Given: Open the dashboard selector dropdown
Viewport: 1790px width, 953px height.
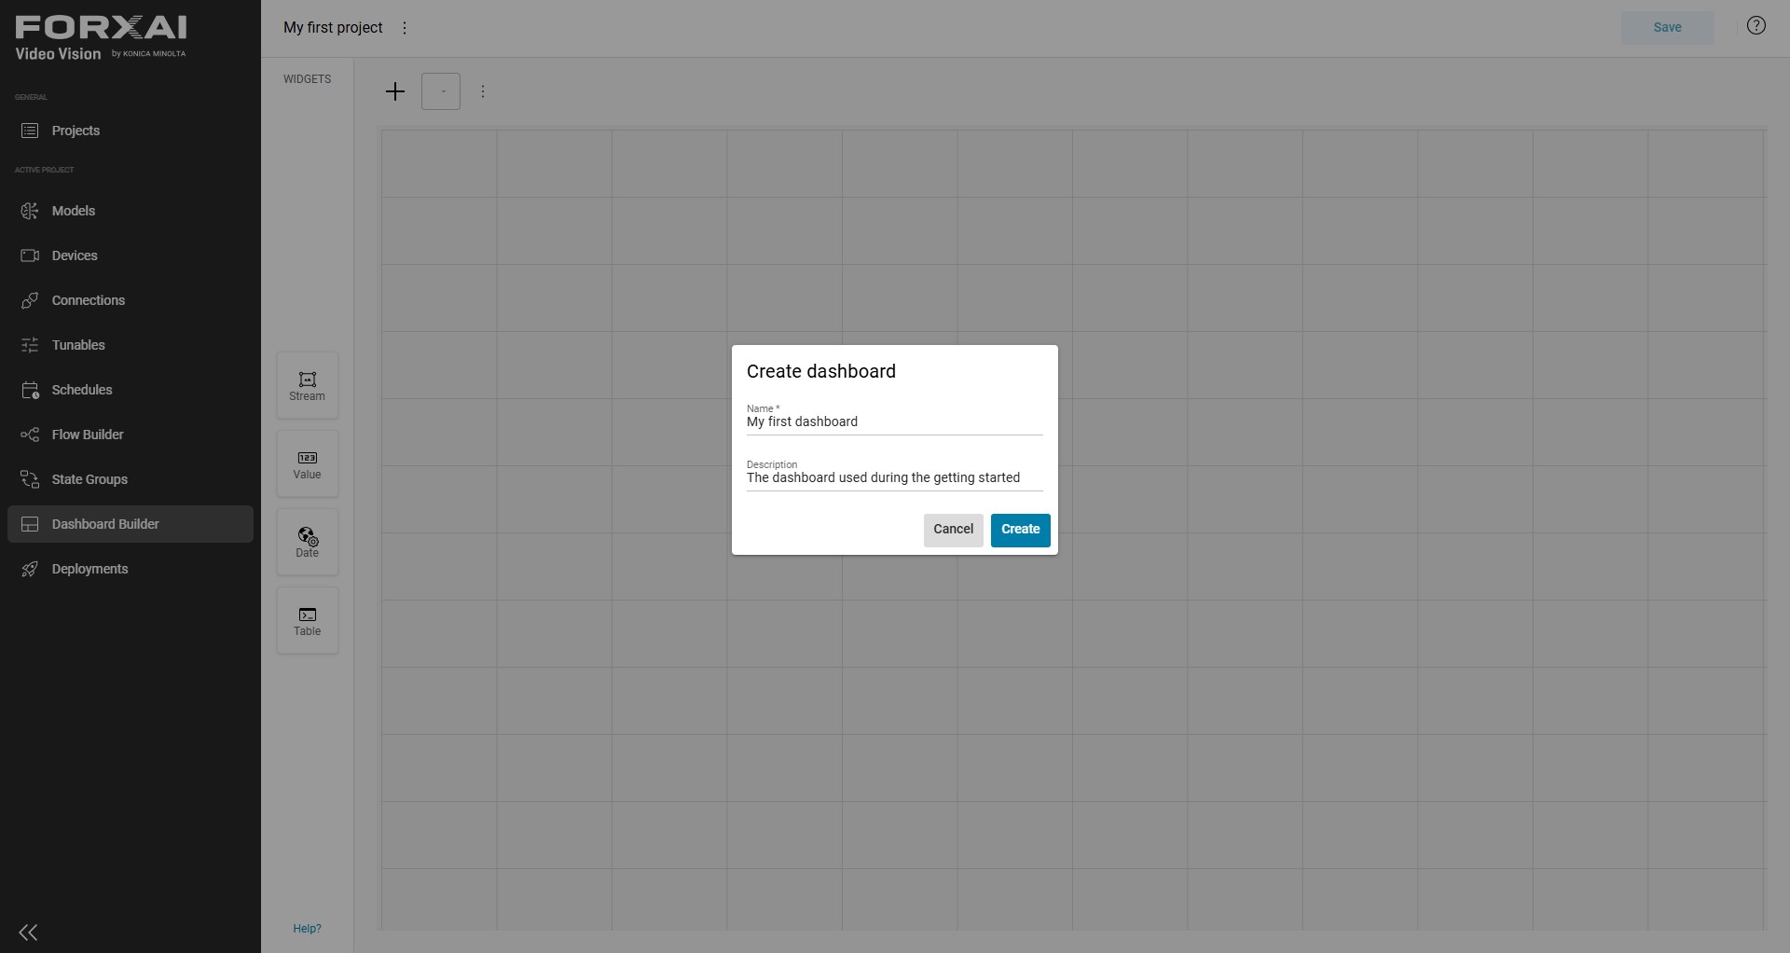Looking at the screenshot, I should (441, 91).
